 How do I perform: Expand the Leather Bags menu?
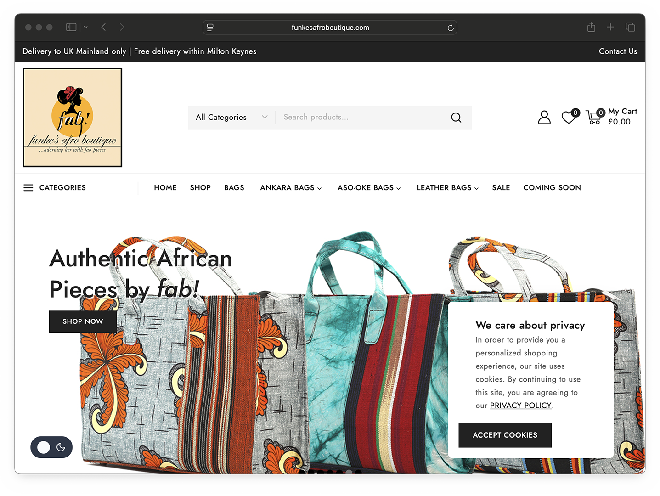point(448,188)
